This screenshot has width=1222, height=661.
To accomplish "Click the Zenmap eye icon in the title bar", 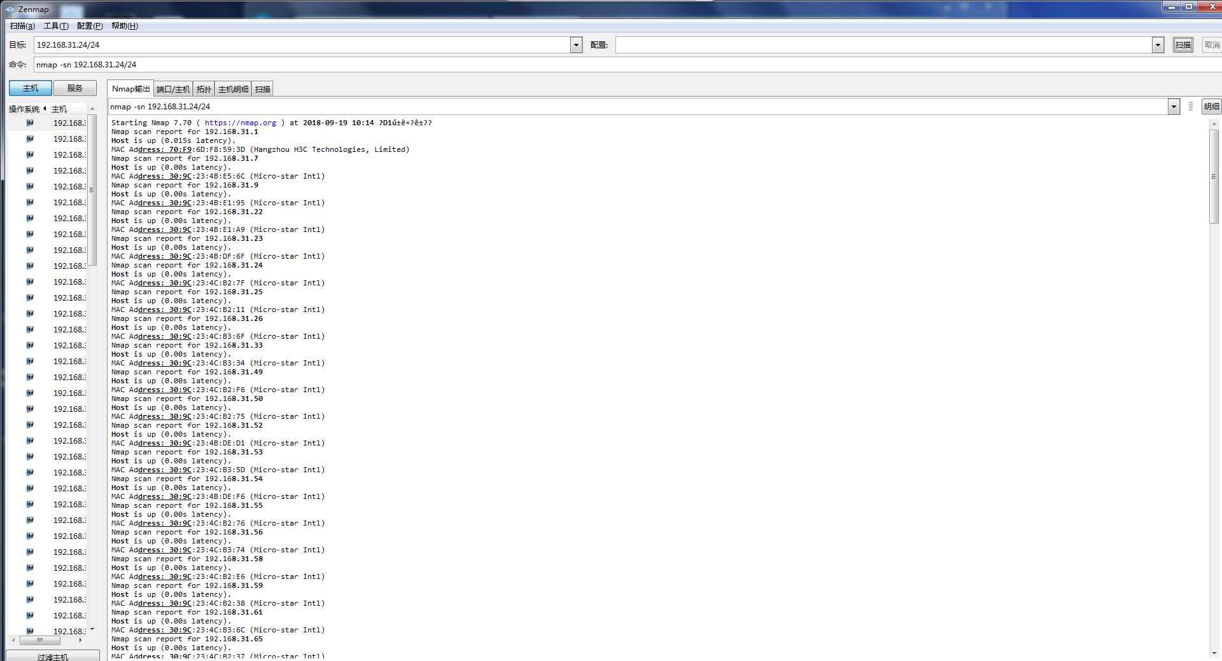I will tap(10, 9).
